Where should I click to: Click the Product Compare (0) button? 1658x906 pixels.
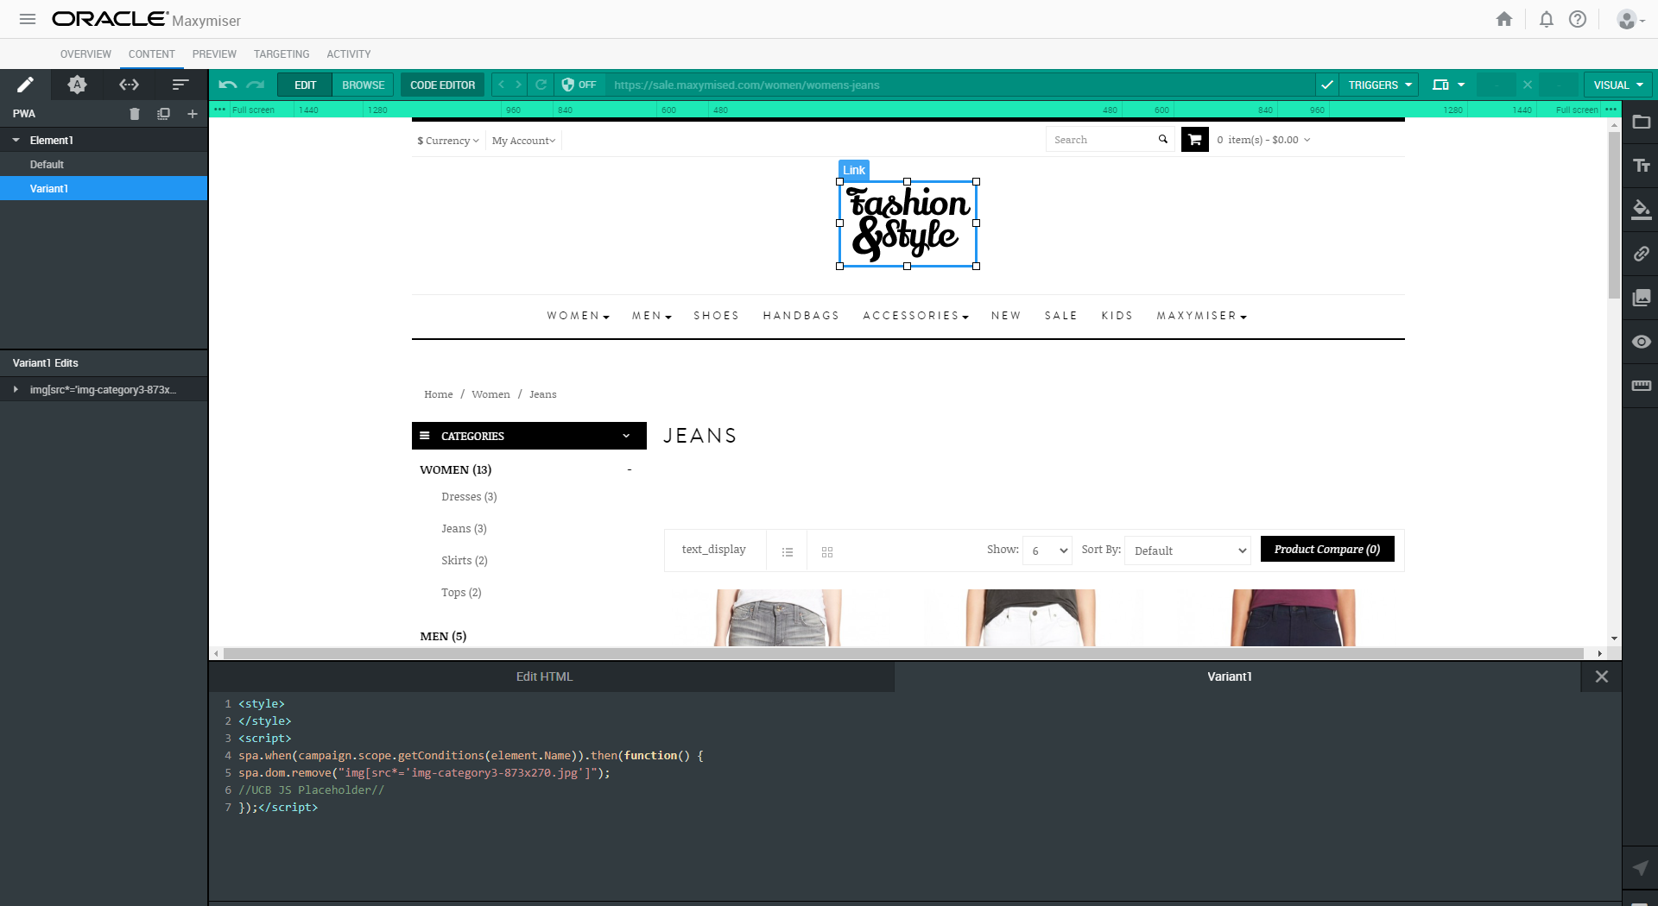(1327, 549)
